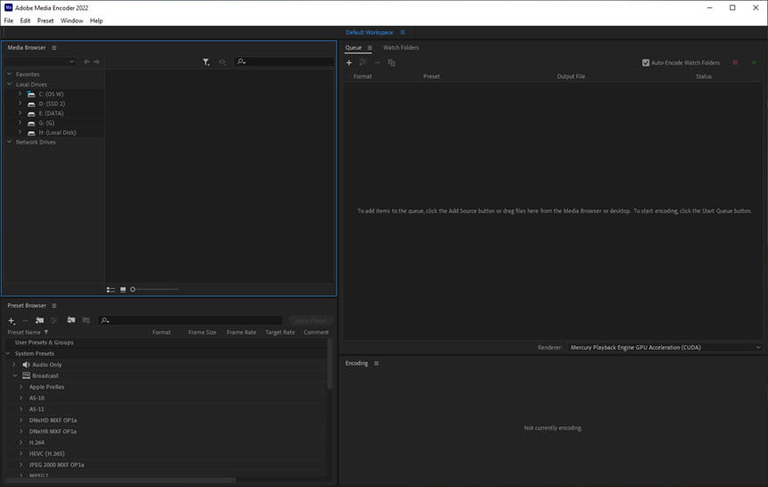Image resolution: width=768 pixels, height=487 pixels.
Task: Open the Media Browser recent locations dropdown
Action: point(39,62)
